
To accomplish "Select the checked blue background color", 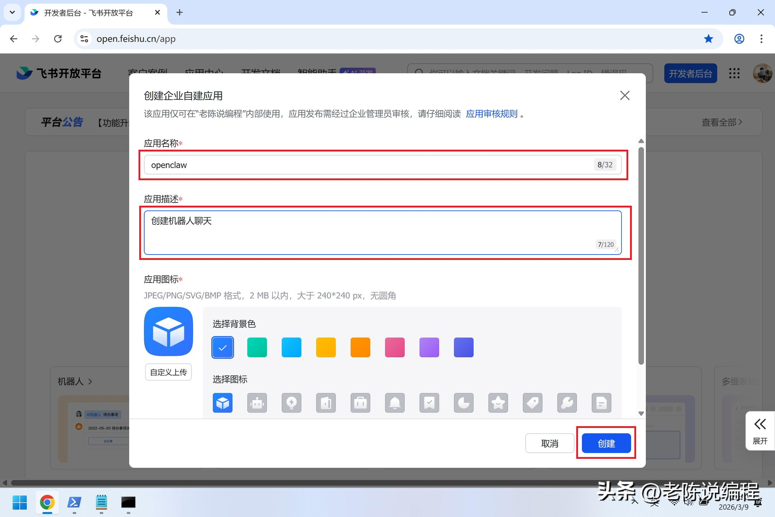I will click(222, 347).
